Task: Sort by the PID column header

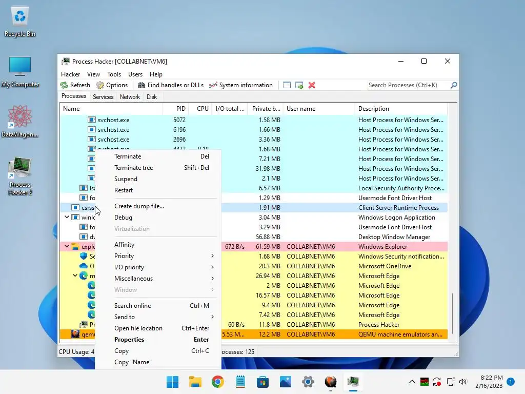Action: click(176, 109)
